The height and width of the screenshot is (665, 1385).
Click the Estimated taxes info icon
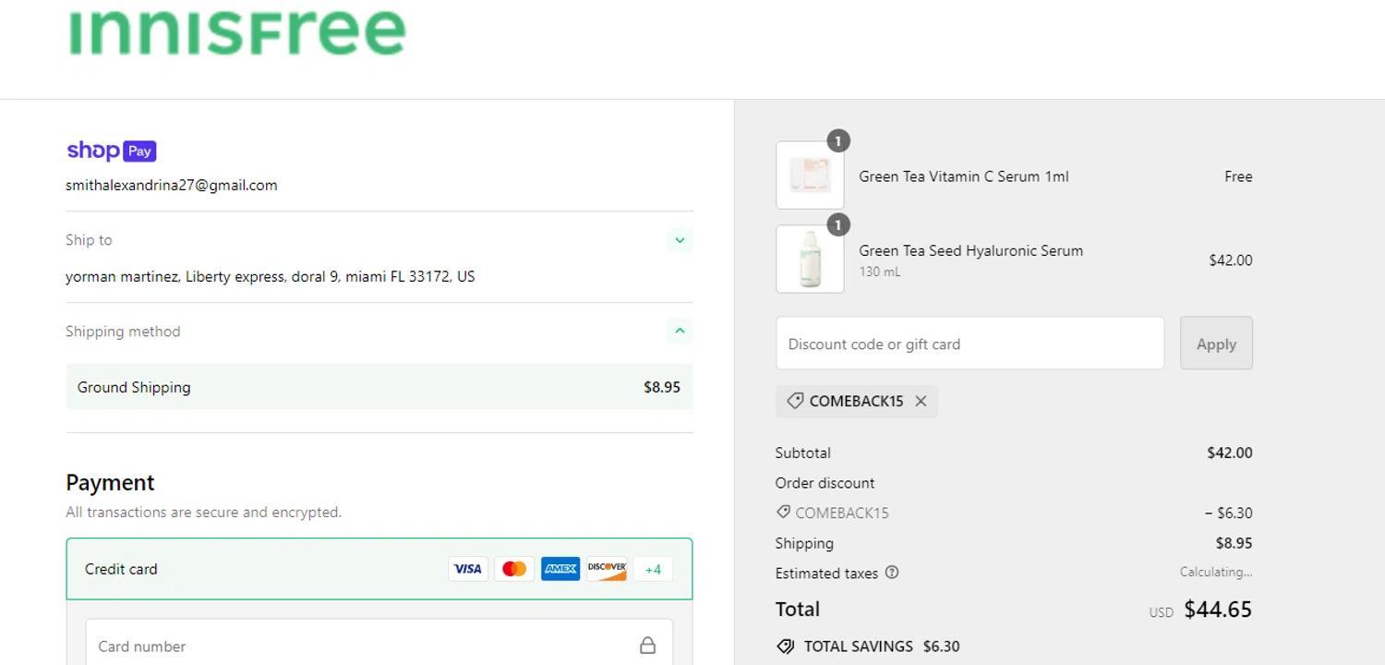point(892,573)
